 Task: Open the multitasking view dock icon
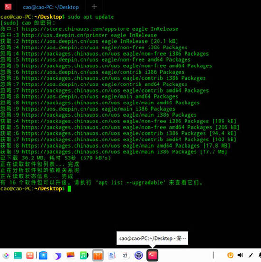click(30, 255)
